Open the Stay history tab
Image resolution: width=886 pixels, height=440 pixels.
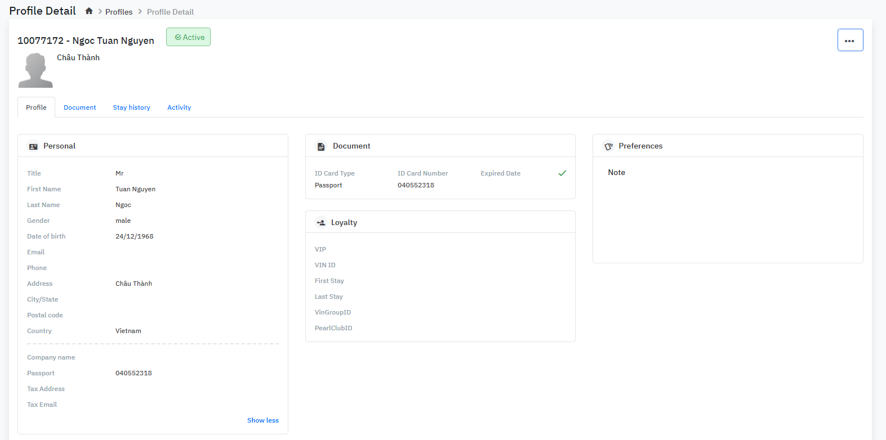[131, 107]
